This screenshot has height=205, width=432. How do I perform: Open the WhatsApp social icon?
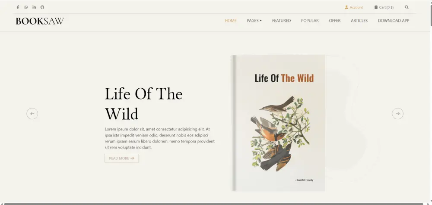coord(26,7)
